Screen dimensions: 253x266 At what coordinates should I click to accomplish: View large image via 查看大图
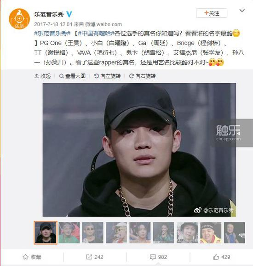72,76
